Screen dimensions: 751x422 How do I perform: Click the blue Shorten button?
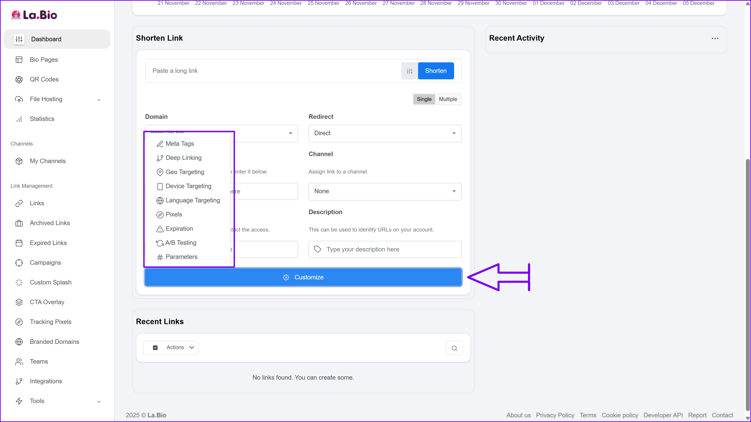[x=436, y=71]
